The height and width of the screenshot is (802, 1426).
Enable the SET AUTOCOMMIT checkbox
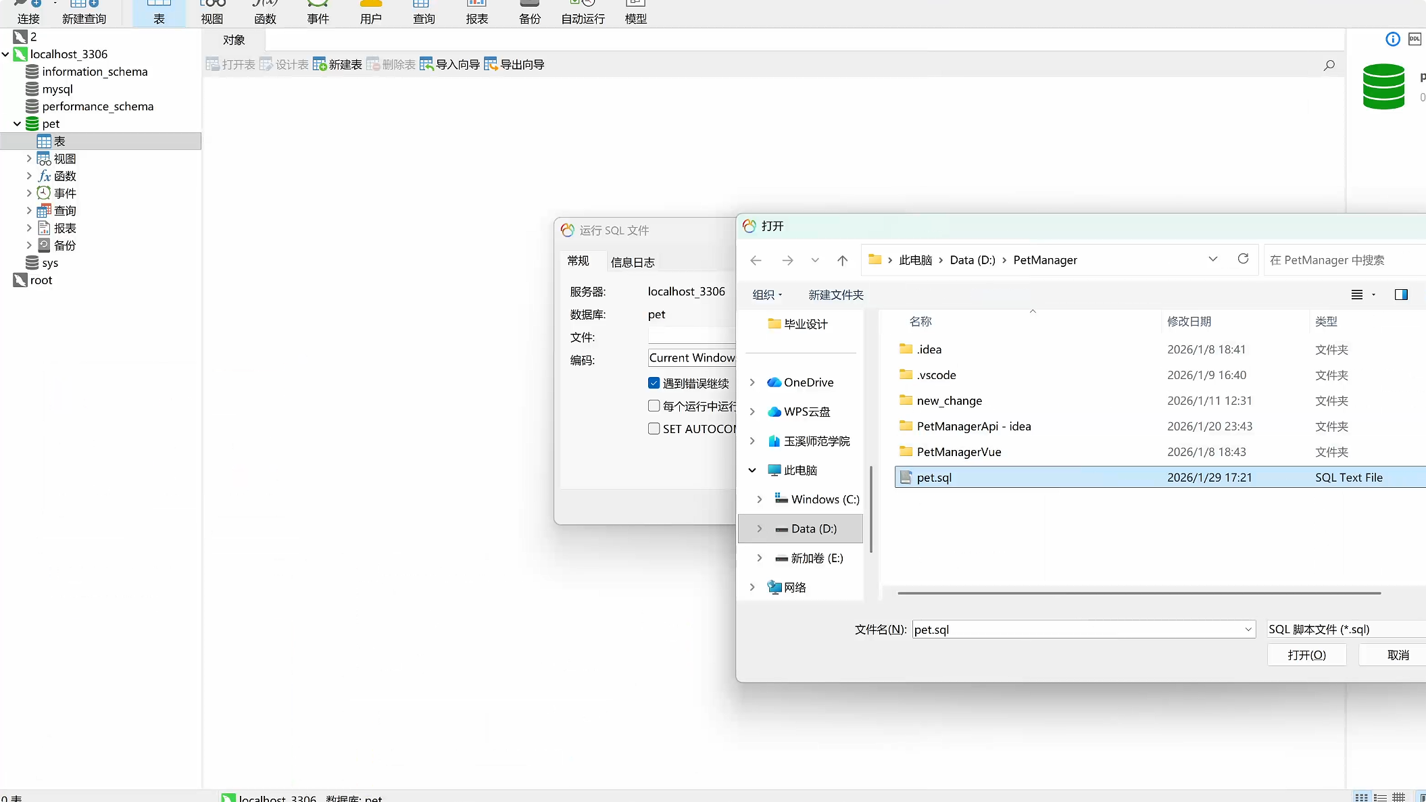pos(654,428)
